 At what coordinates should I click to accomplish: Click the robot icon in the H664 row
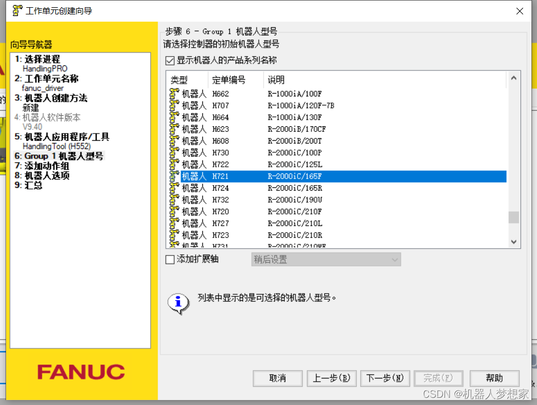tap(175, 117)
